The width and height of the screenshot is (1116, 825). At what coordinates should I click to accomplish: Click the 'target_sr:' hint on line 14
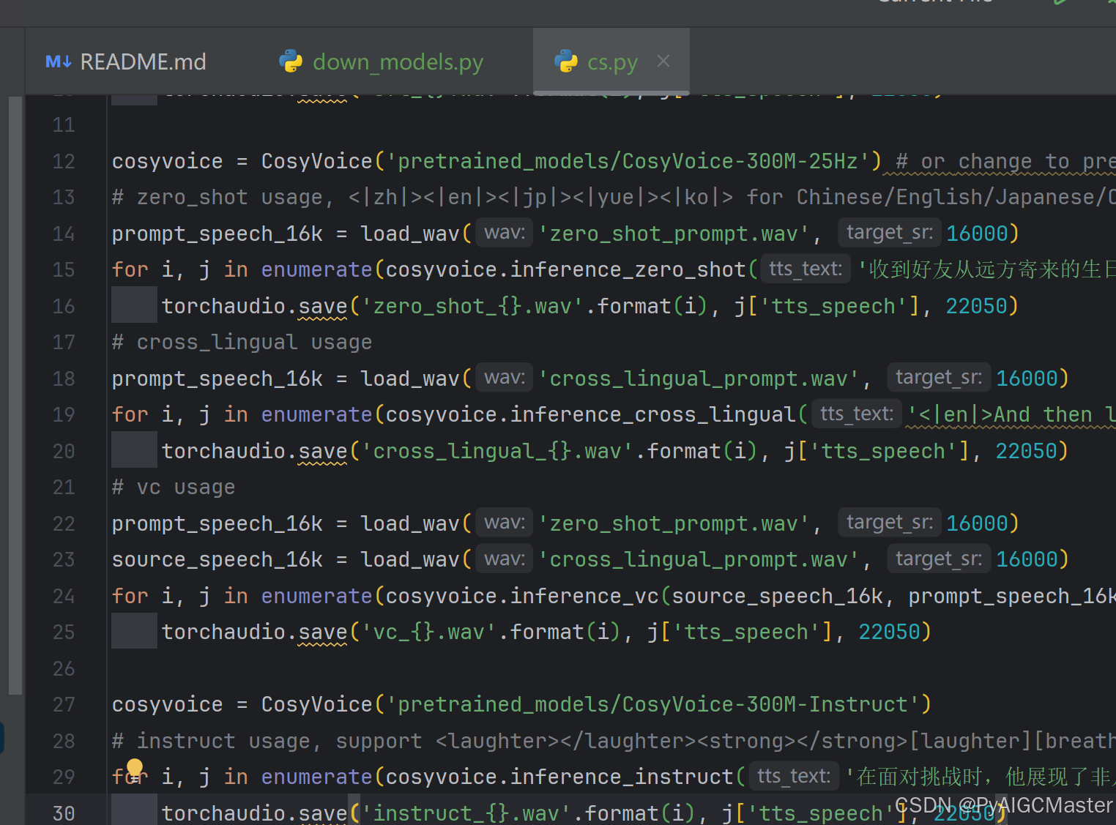coord(890,233)
